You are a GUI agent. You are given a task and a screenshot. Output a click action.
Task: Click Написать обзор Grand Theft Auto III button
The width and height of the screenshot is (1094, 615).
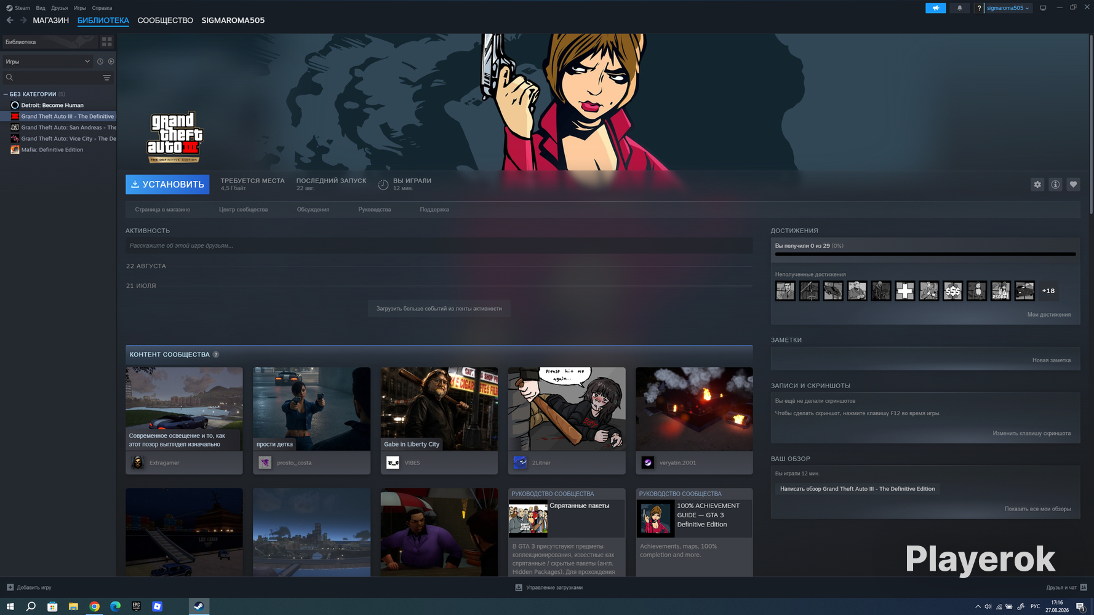(x=857, y=489)
